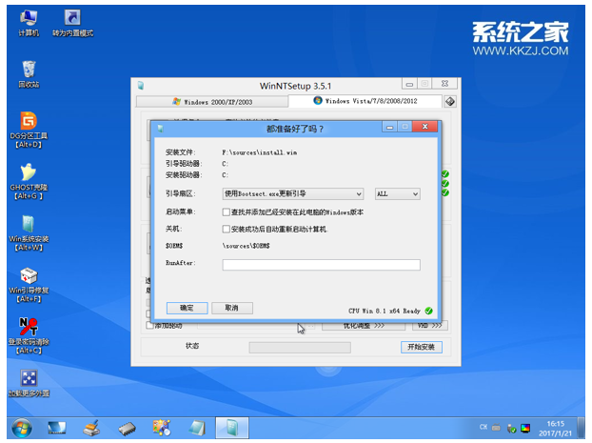The image size is (592, 443).
Task: Click the VHD >>> button
Action: pyautogui.click(x=429, y=326)
